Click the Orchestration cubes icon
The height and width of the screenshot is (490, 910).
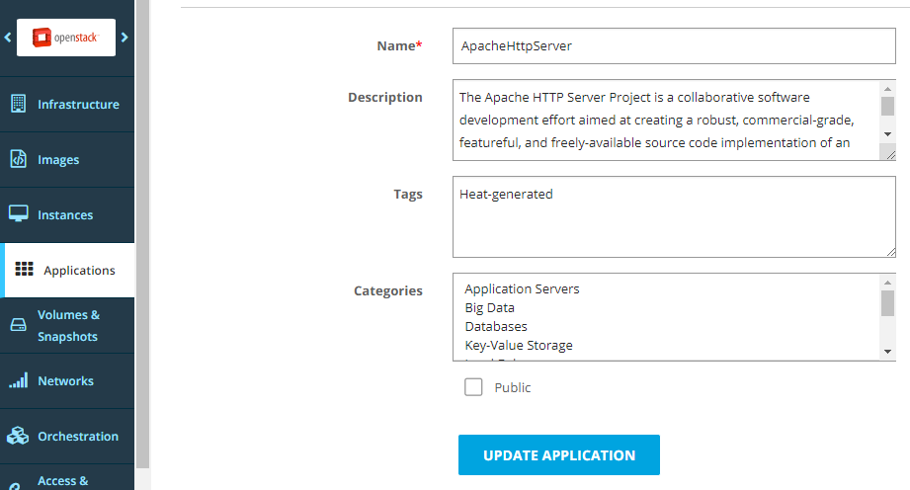pyautogui.click(x=18, y=436)
